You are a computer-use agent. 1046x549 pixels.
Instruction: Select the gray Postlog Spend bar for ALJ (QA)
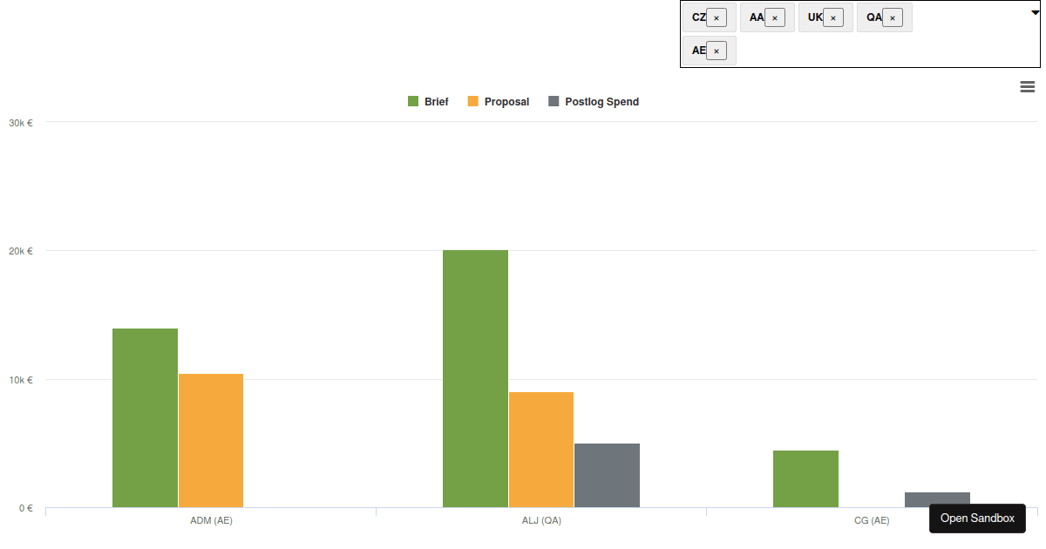pos(607,476)
